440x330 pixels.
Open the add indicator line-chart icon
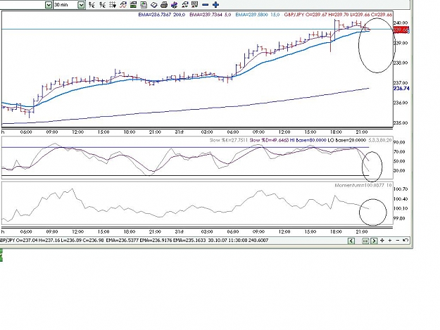tap(123, 5)
